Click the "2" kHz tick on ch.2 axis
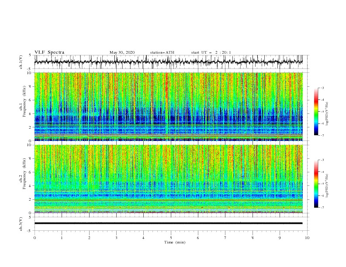Screen dimensions: 346x267 point(31,199)
